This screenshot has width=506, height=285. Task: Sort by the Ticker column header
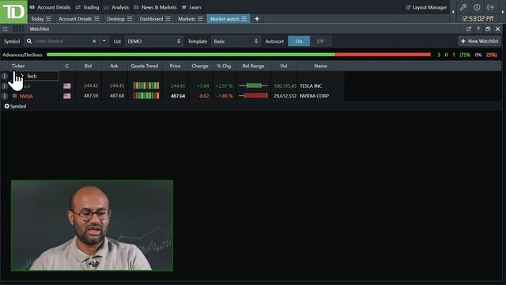pyautogui.click(x=18, y=66)
